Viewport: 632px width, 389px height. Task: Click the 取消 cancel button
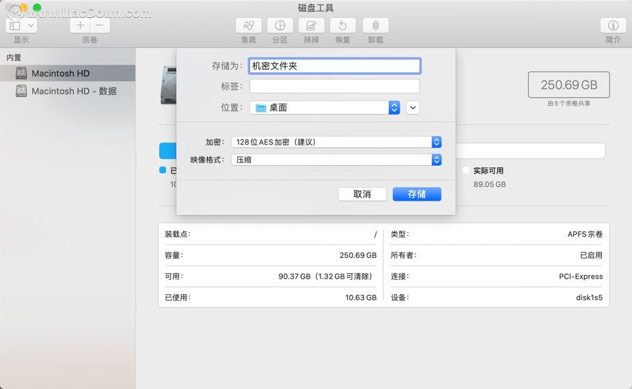(x=362, y=194)
